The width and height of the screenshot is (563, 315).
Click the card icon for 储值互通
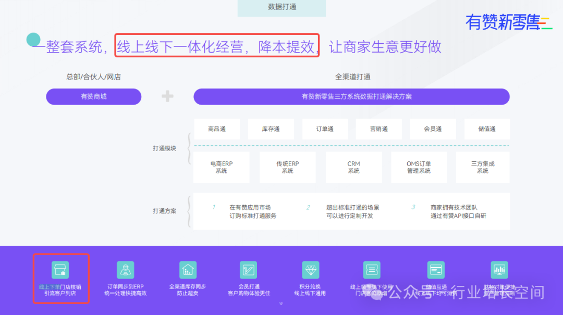[x=436, y=270]
